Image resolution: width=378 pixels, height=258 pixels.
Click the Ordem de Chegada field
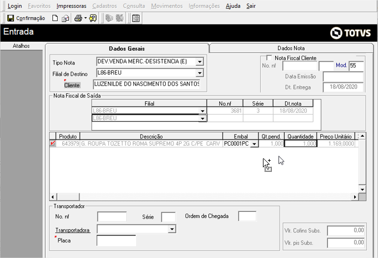[x=247, y=216]
